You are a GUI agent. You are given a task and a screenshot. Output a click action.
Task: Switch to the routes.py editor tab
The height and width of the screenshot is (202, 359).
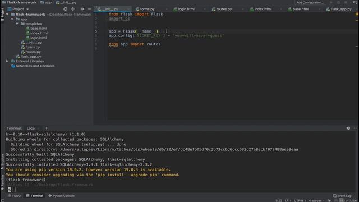(x=222, y=9)
